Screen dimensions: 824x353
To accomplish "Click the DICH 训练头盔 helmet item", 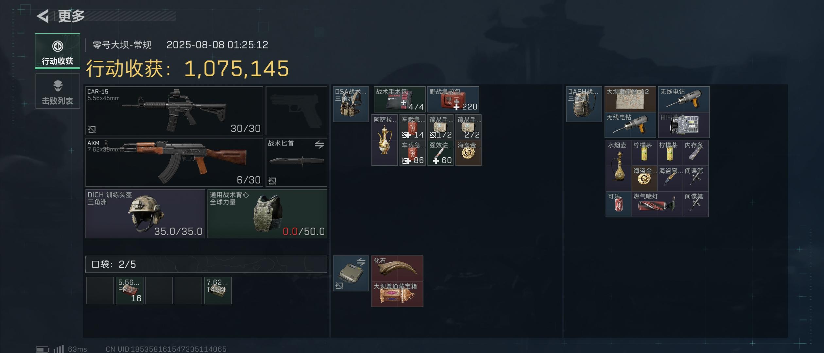I will click(x=145, y=214).
